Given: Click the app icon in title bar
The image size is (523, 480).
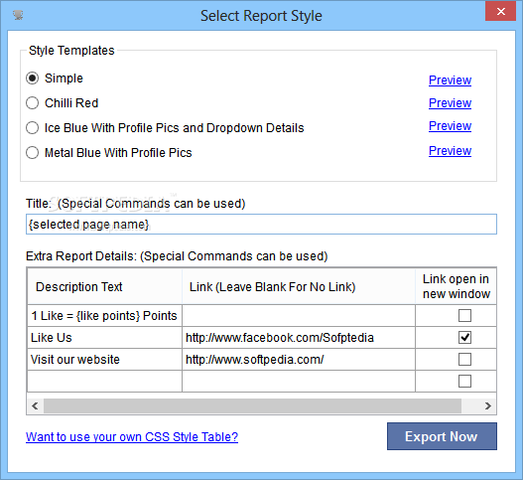Looking at the screenshot, I should coord(18,15).
